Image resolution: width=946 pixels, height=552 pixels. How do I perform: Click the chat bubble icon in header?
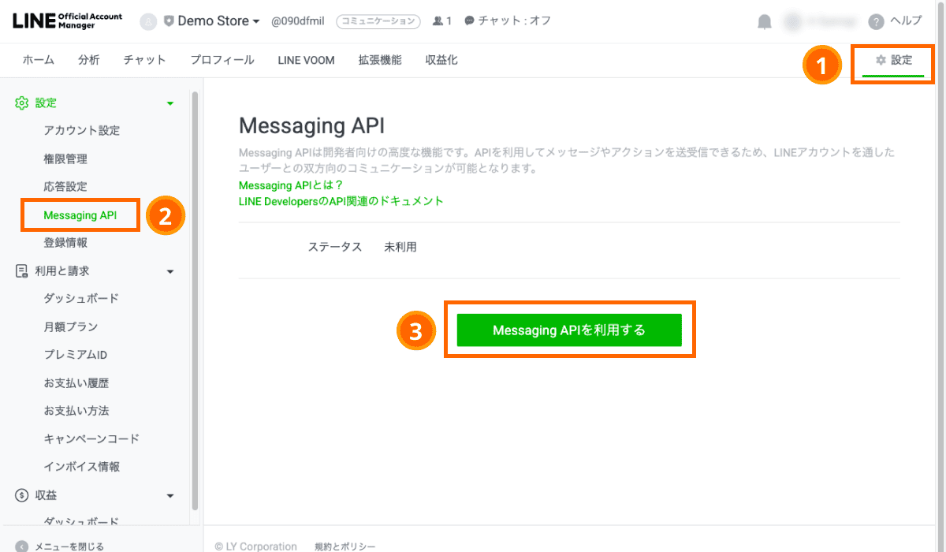click(470, 21)
